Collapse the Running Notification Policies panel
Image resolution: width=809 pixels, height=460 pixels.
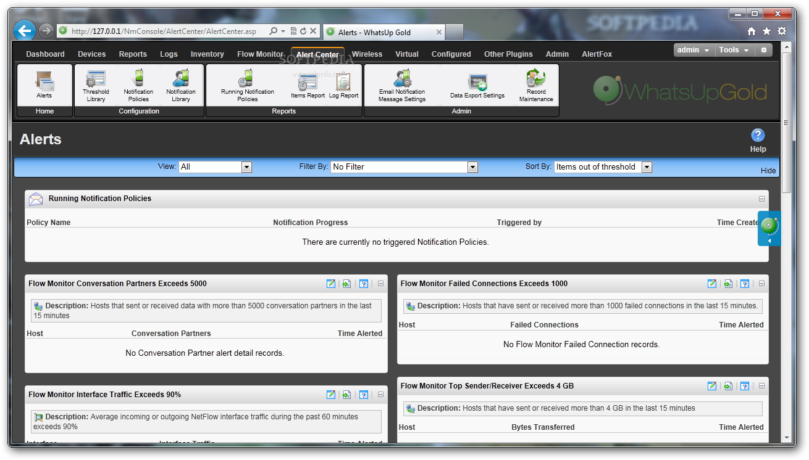coord(761,199)
